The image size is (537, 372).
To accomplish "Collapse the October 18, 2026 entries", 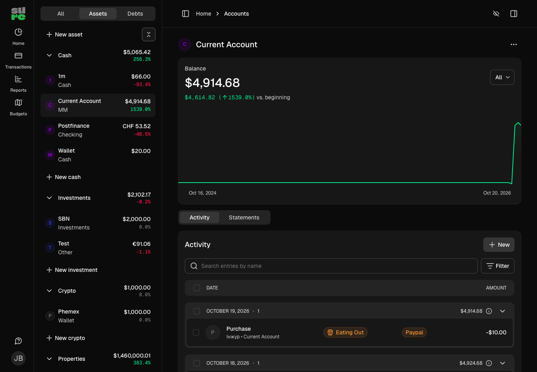I will (x=503, y=363).
